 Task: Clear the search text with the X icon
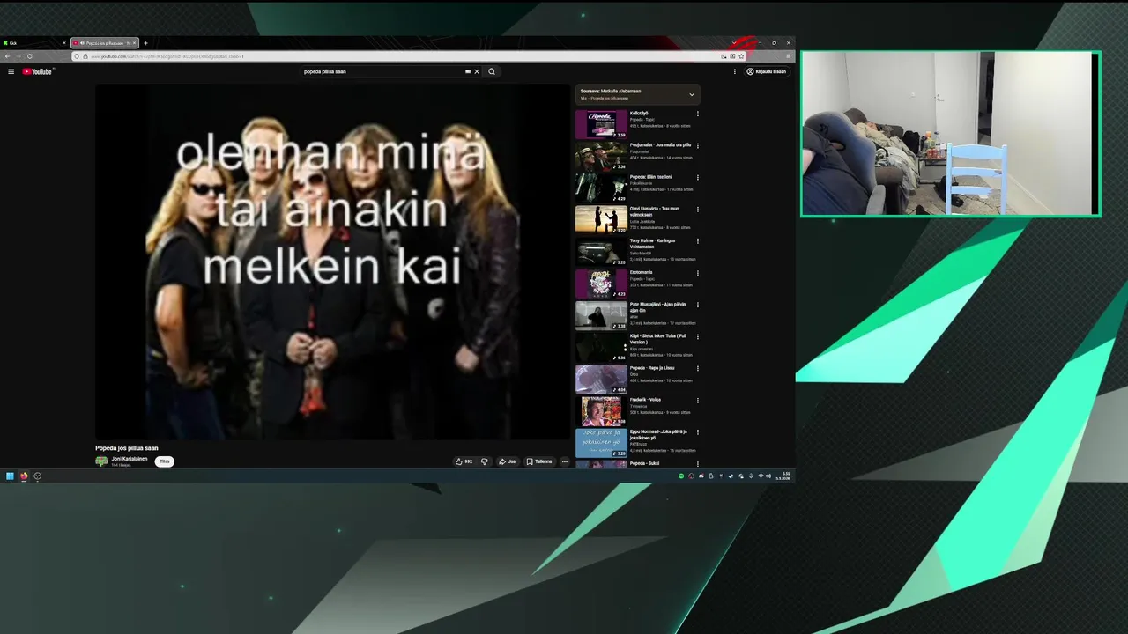pyautogui.click(x=477, y=71)
